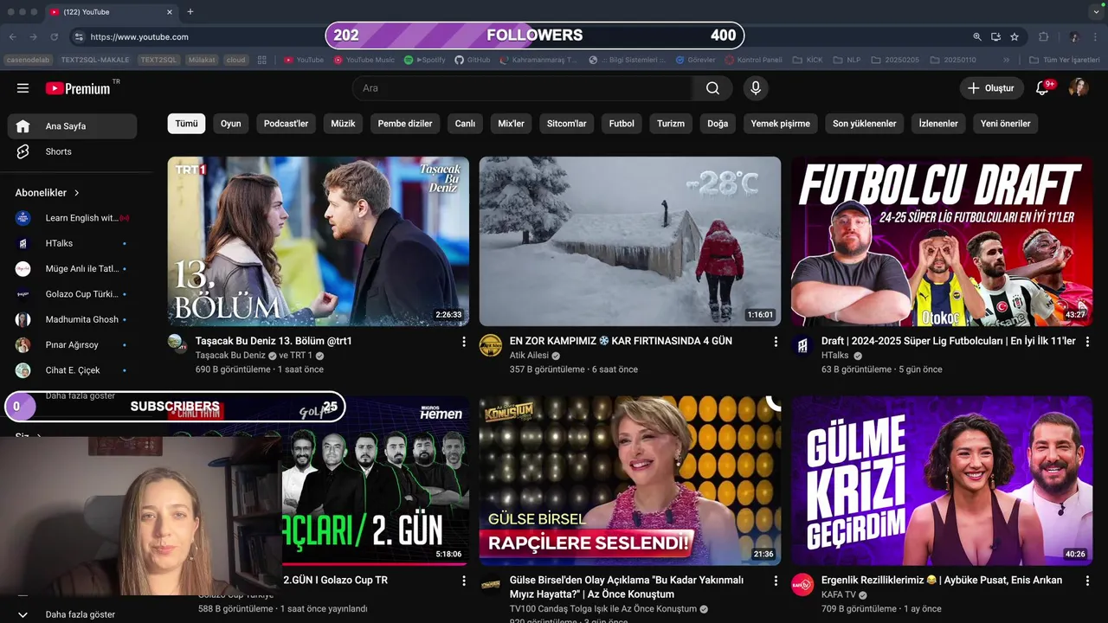
Task: Select the Yemek pişirme filter chip
Action: coord(780,124)
